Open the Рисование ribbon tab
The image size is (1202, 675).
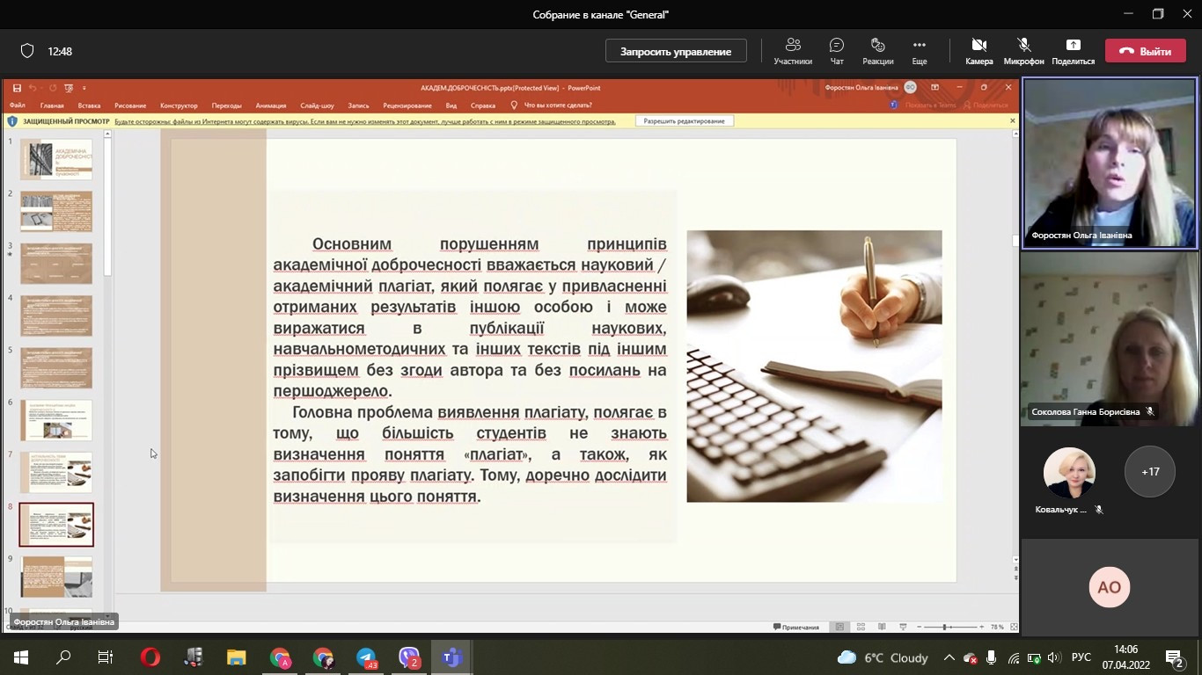coord(130,105)
